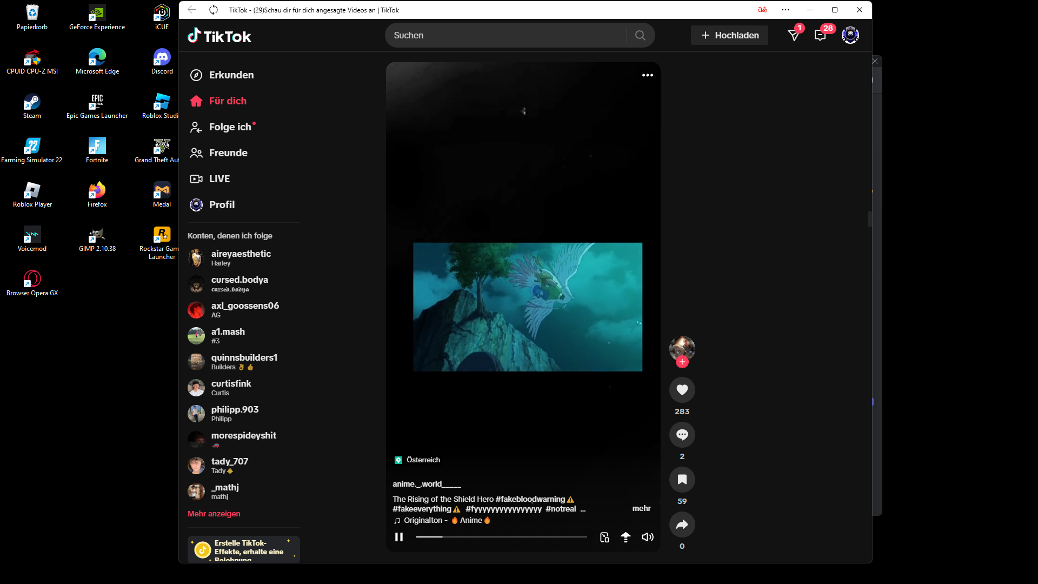Screen dimensions: 1038x584
Task: Mute the video sound
Action: [648, 537]
